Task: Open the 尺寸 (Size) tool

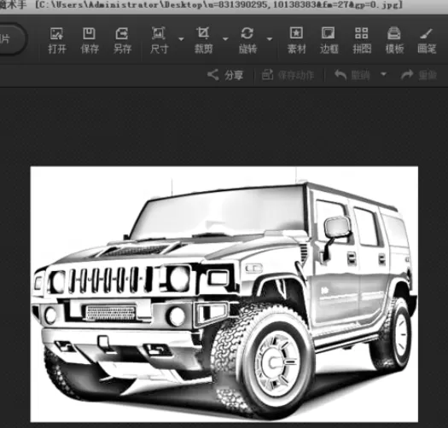Action: coord(159,41)
